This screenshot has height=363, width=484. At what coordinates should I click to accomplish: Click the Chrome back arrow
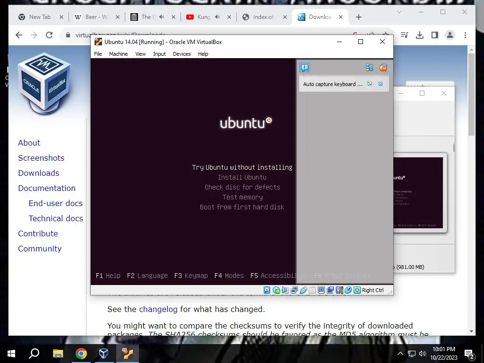(x=19, y=35)
